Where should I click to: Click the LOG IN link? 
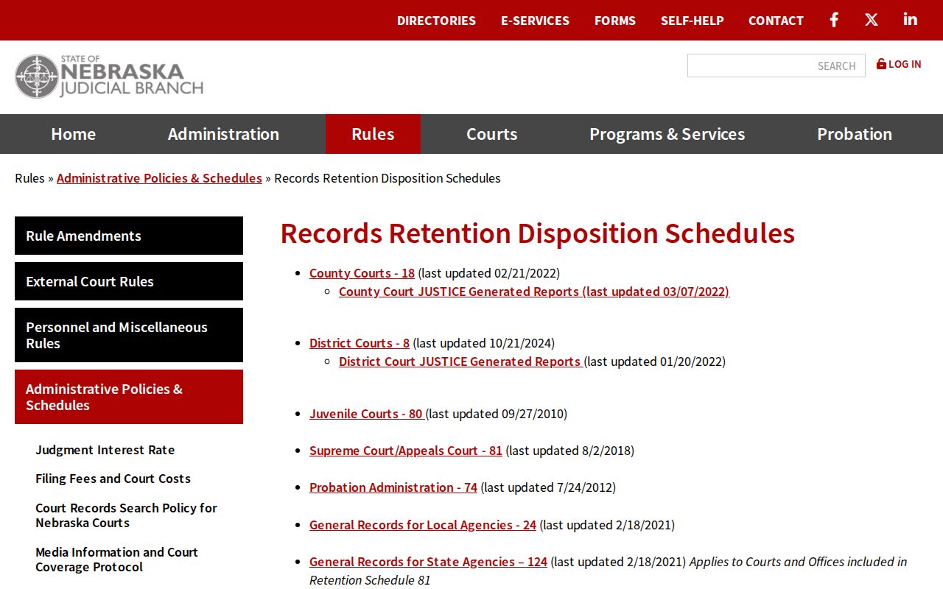pyautogui.click(x=899, y=64)
